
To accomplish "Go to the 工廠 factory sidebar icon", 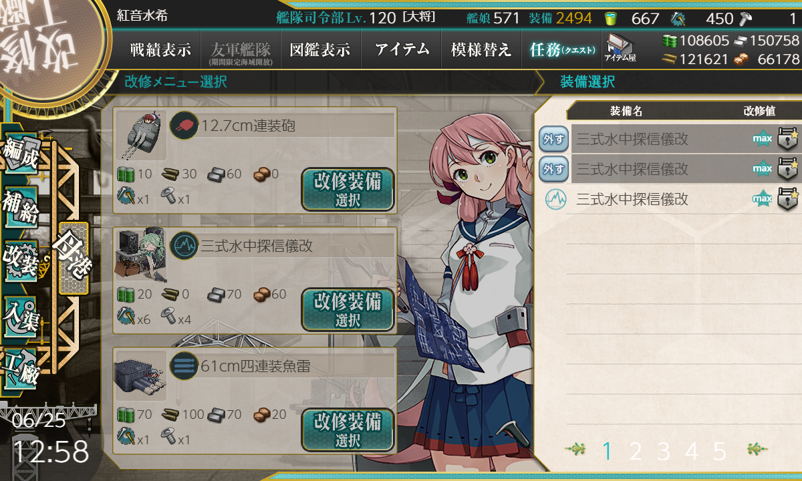I will 21,367.
